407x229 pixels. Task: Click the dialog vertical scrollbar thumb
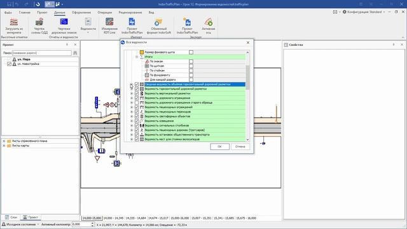coord(247,78)
